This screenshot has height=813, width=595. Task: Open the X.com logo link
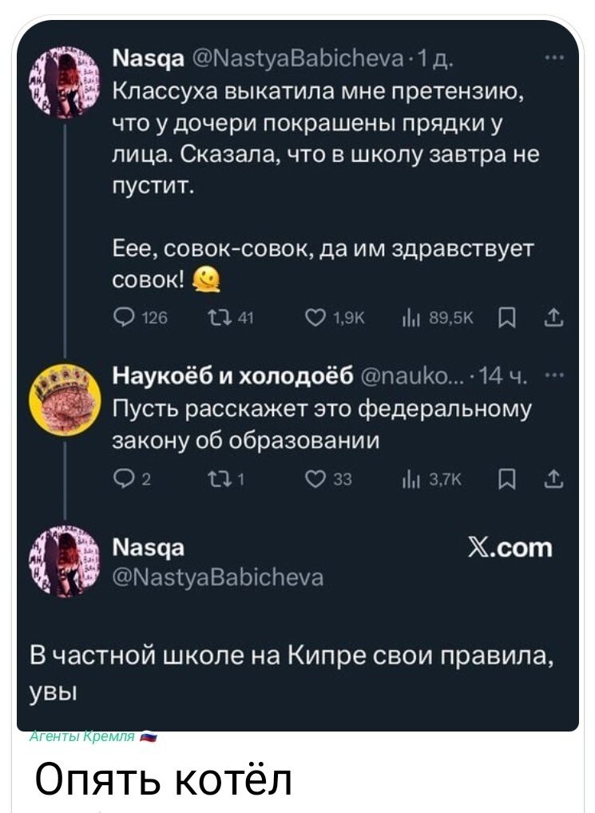click(x=510, y=548)
